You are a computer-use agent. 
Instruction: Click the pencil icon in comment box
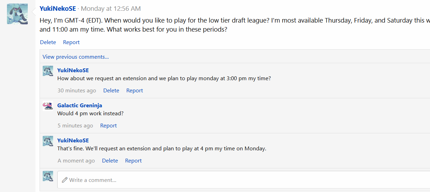[65, 180]
